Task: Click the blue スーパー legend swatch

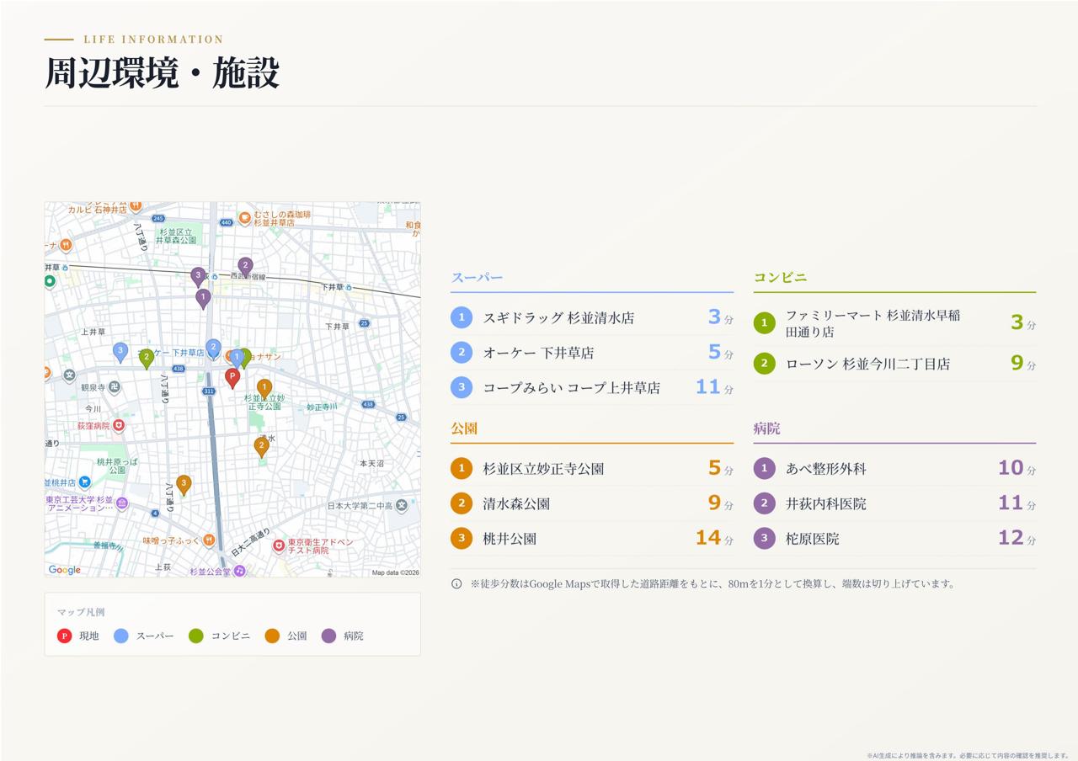Action: tap(121, 636)
